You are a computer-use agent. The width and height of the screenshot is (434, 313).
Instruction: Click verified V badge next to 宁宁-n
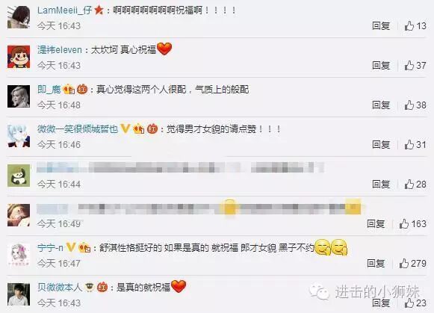tap(71, 247)
